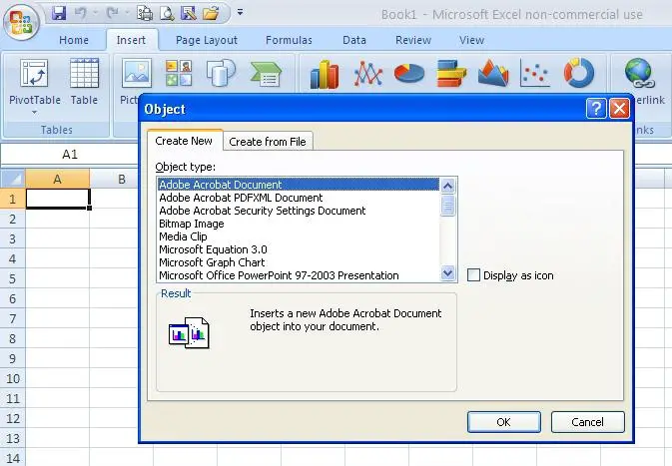672x466 pixels.
Task: Select the Create New dialog tab
Action: point(184,141)
